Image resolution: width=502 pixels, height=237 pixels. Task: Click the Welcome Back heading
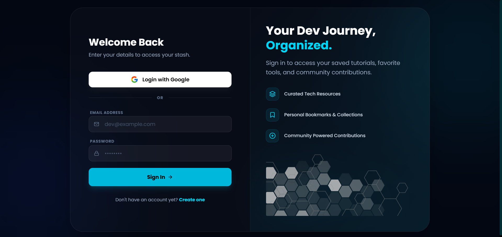pos(126,42)
